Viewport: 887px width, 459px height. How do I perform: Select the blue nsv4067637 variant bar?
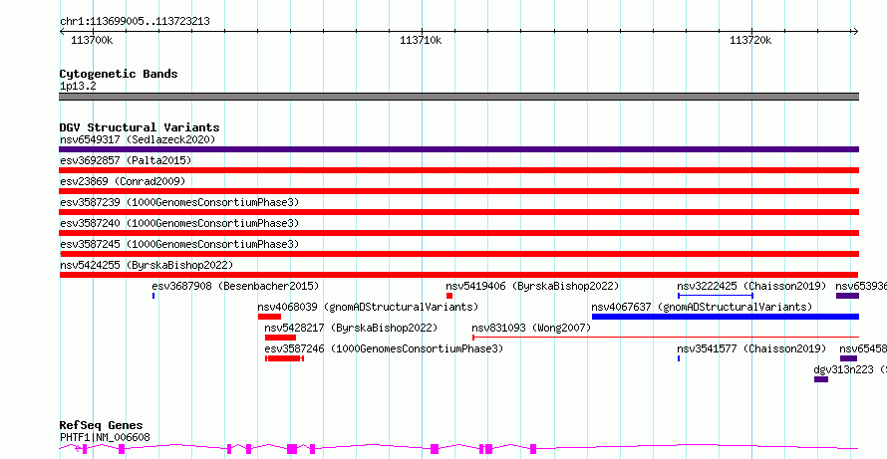point(726,317)
